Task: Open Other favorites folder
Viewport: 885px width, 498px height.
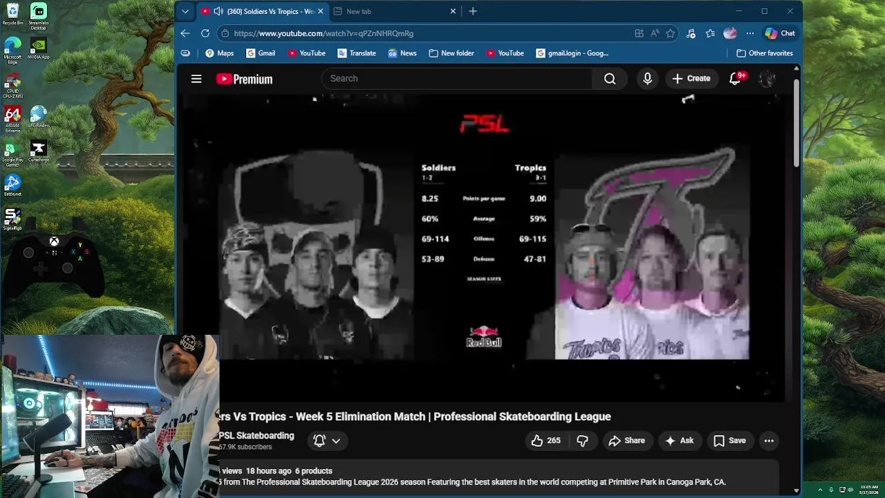Action: (x=764, y=53)
